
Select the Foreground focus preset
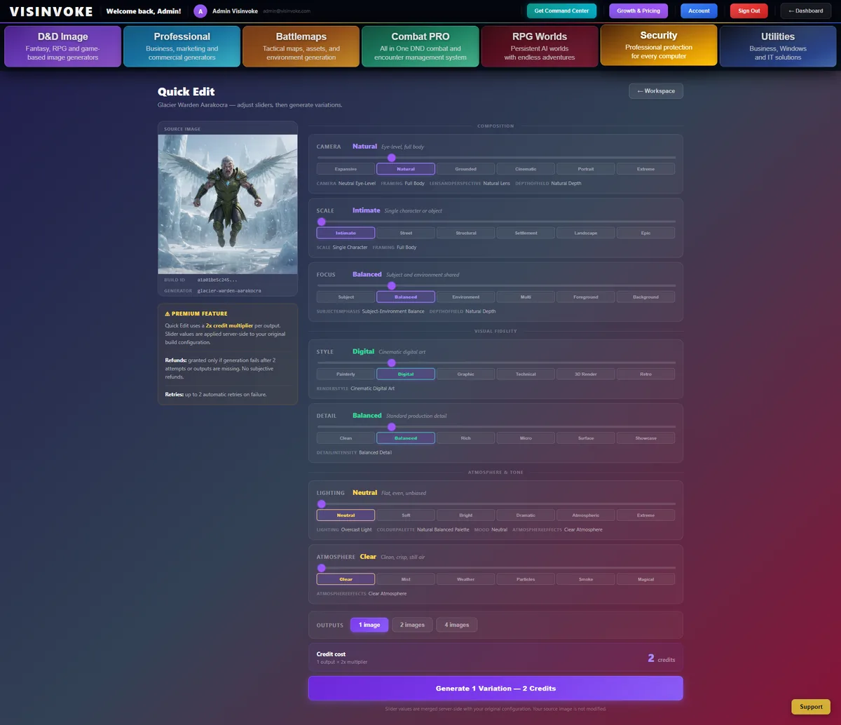(x=586, y=297)
